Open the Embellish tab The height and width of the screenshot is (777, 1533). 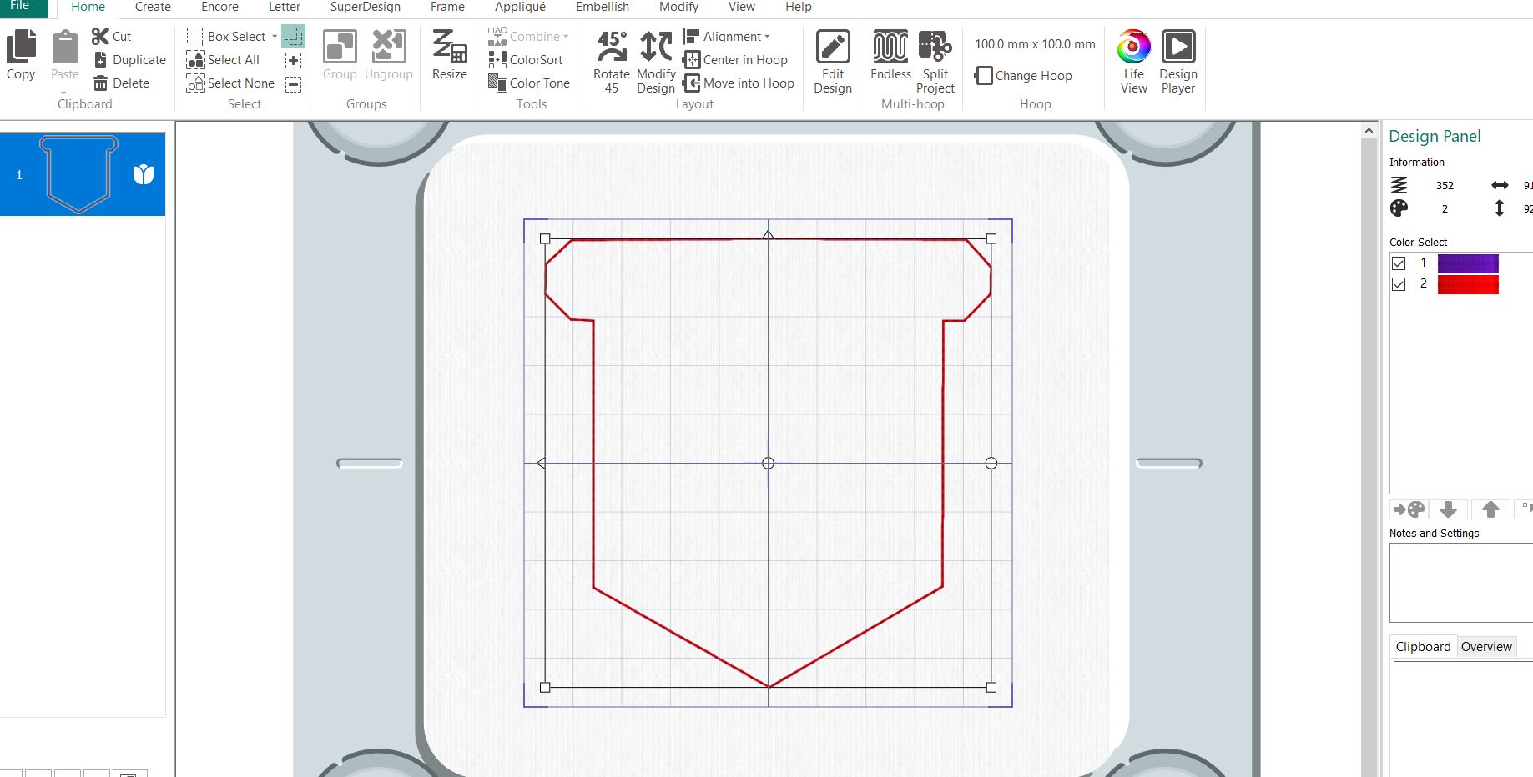pyautogui.click(x=603, y=7)
